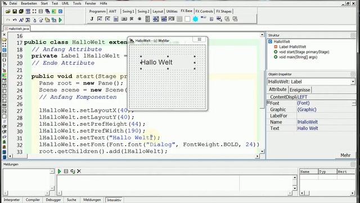Click the (Graphic) property value

[x=307, y=109]
